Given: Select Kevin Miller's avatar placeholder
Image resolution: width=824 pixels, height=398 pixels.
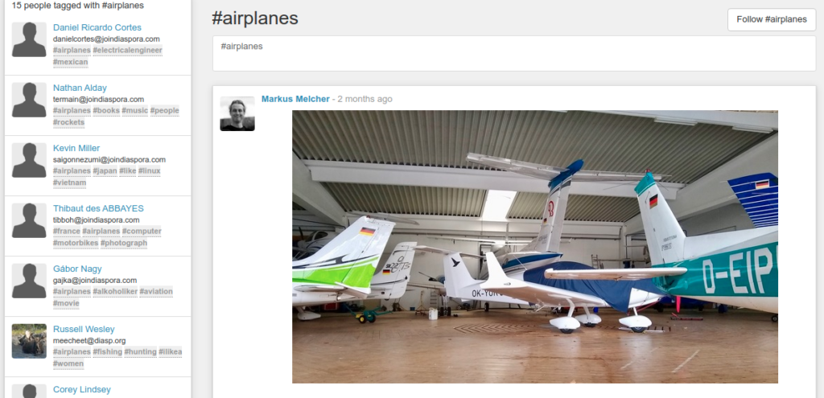Looking at the screenshot, I should (x=30, y=160).
